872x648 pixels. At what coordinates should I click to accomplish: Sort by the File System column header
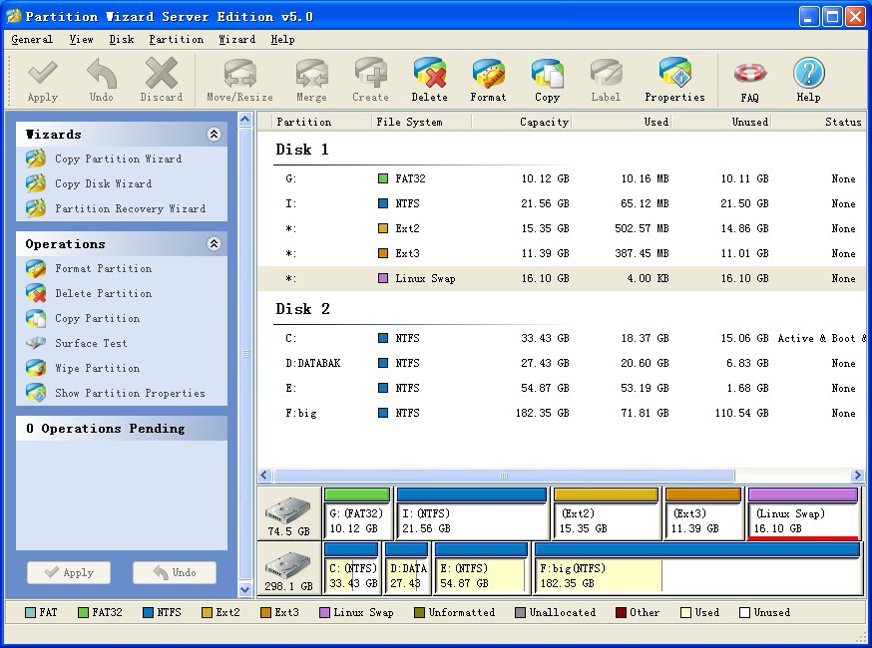click(421, 122)
